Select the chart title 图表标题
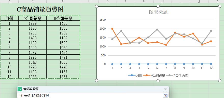Viewport: 224px width, 98px height. pos(158,12)
